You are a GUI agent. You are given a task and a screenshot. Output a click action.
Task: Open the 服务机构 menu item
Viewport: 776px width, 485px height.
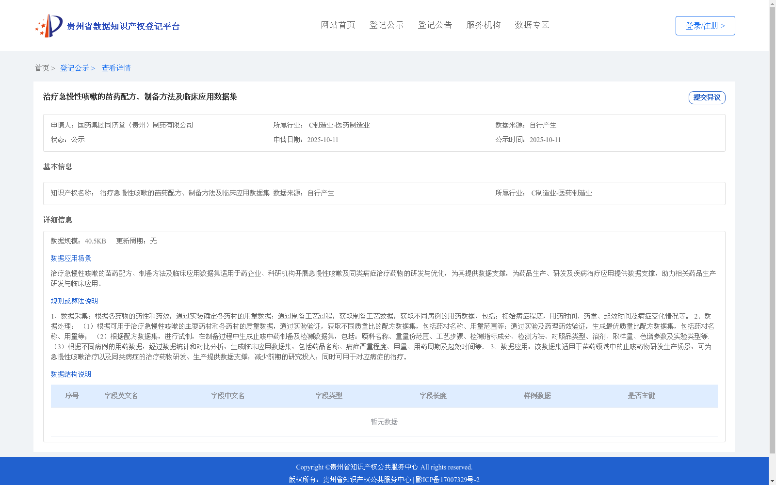point(484,25)
